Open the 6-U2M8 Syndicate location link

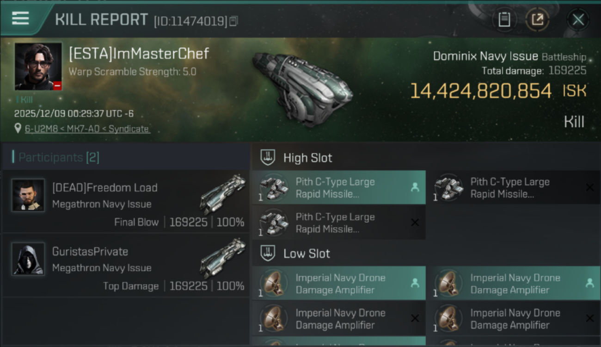(x=87, y=129)
